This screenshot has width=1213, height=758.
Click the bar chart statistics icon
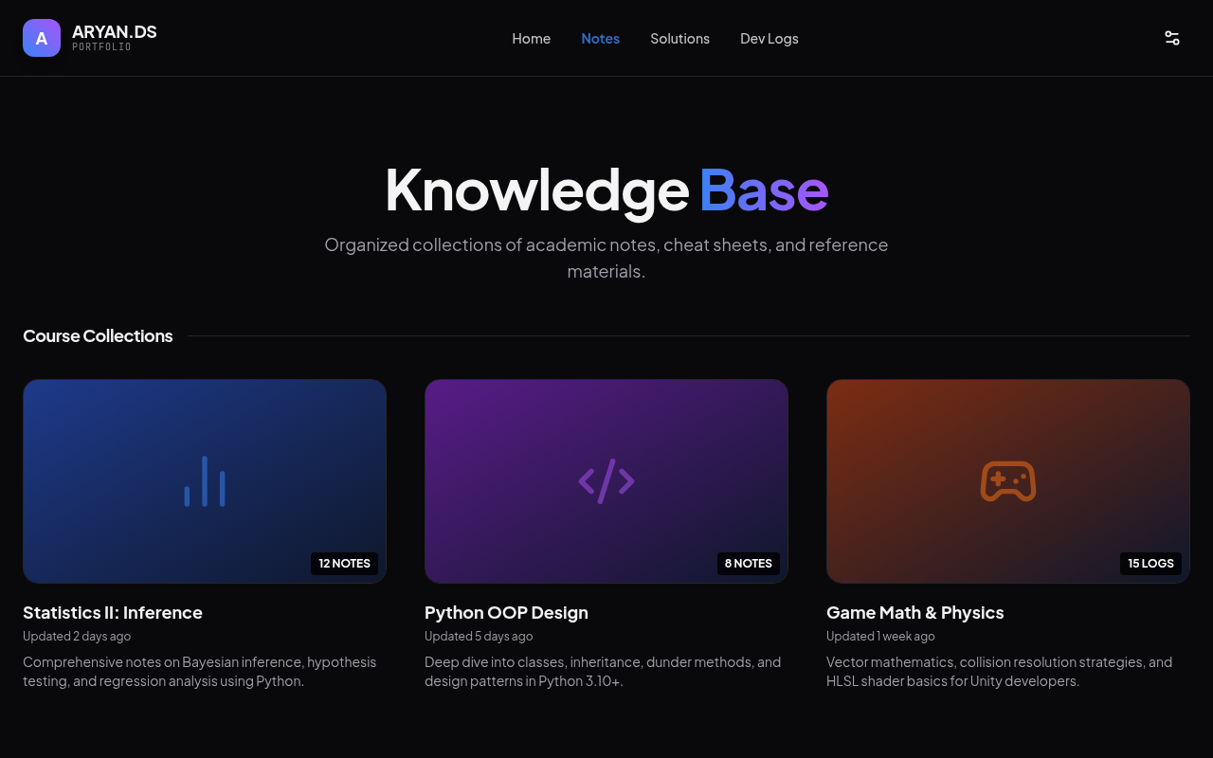[x=205, y=481]
